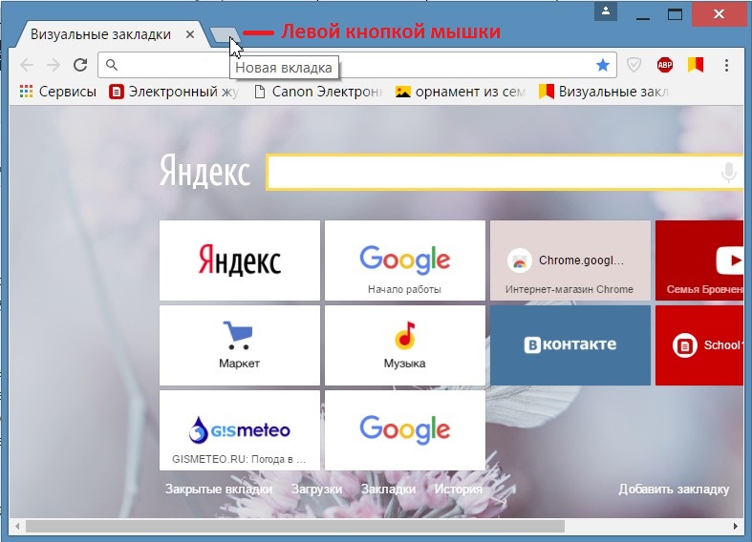752x542 pixels.
Task: Close the Визуальные закладки tab
Action: 190,34
